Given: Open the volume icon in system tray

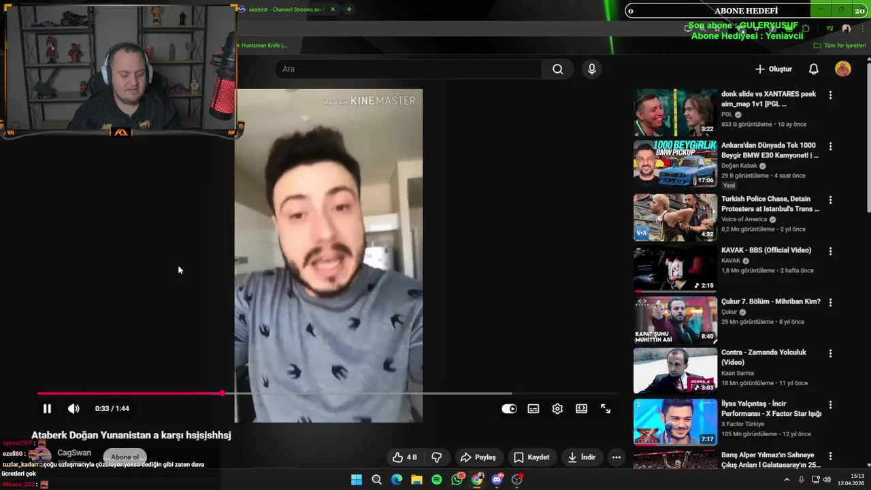Looking at the screenshot, I should click(x=827, y=480).
